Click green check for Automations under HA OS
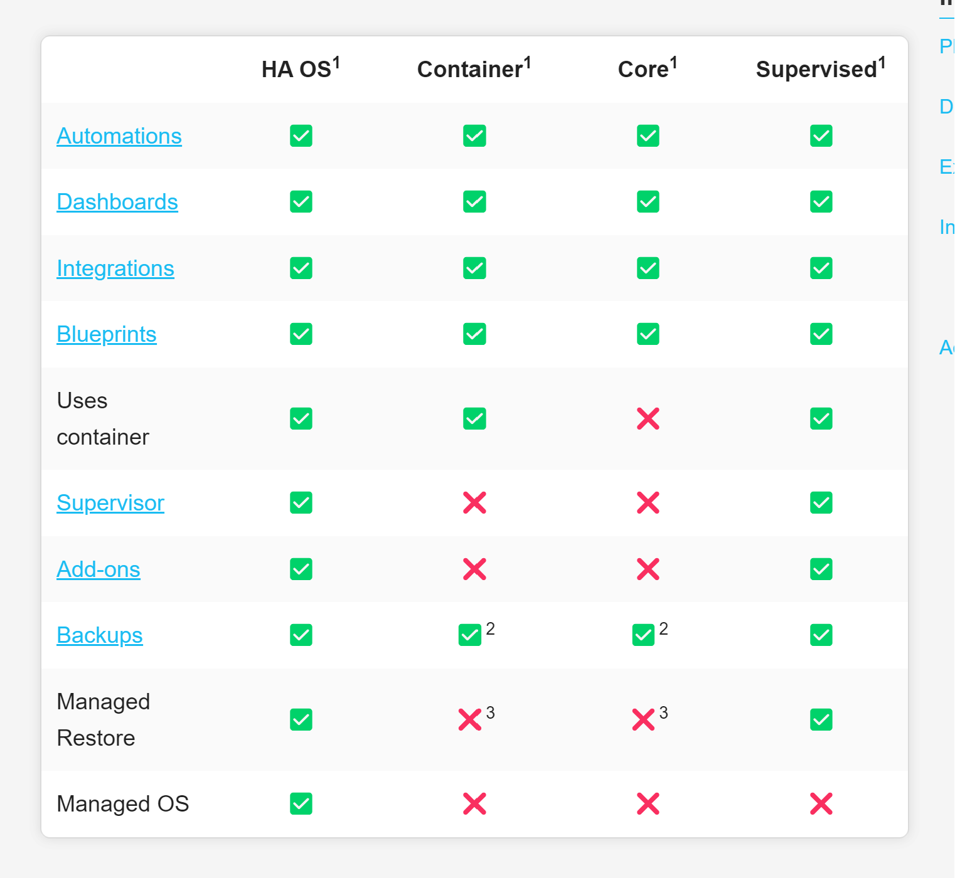This screenshot has width=955, height=878. coord(301,136)
